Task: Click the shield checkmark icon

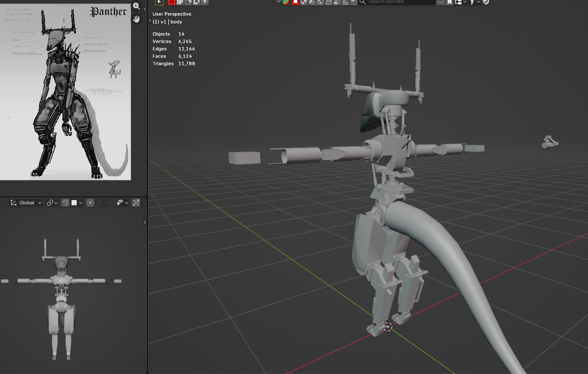Action: (x=486, y=2)
